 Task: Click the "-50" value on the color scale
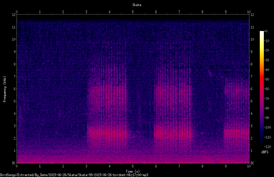[266, 79]
